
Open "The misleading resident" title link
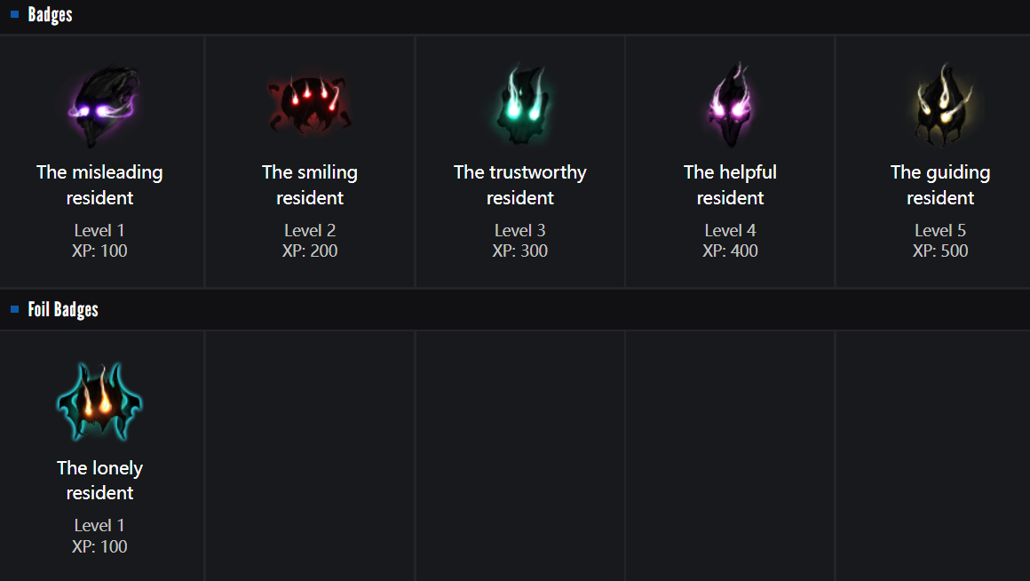[x=99, y=185]
